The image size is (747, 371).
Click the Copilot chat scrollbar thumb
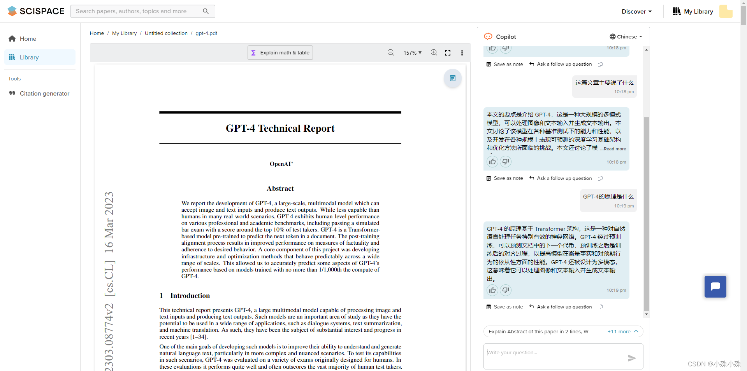point(646,214)
